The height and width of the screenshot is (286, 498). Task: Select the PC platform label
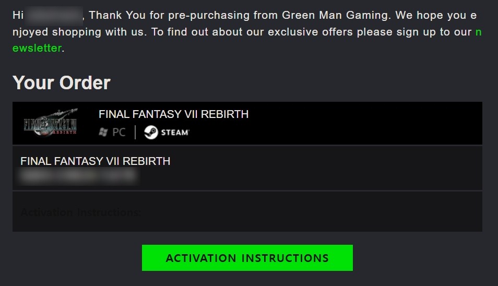coord(119,133)
